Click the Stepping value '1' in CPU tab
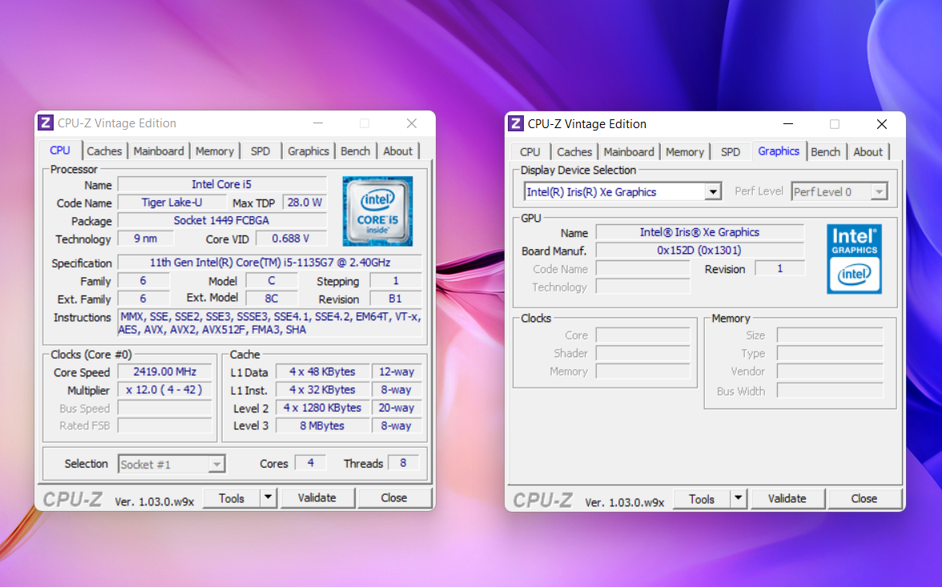Viewport: 942px width, 587px height. (x=396, y=280)
